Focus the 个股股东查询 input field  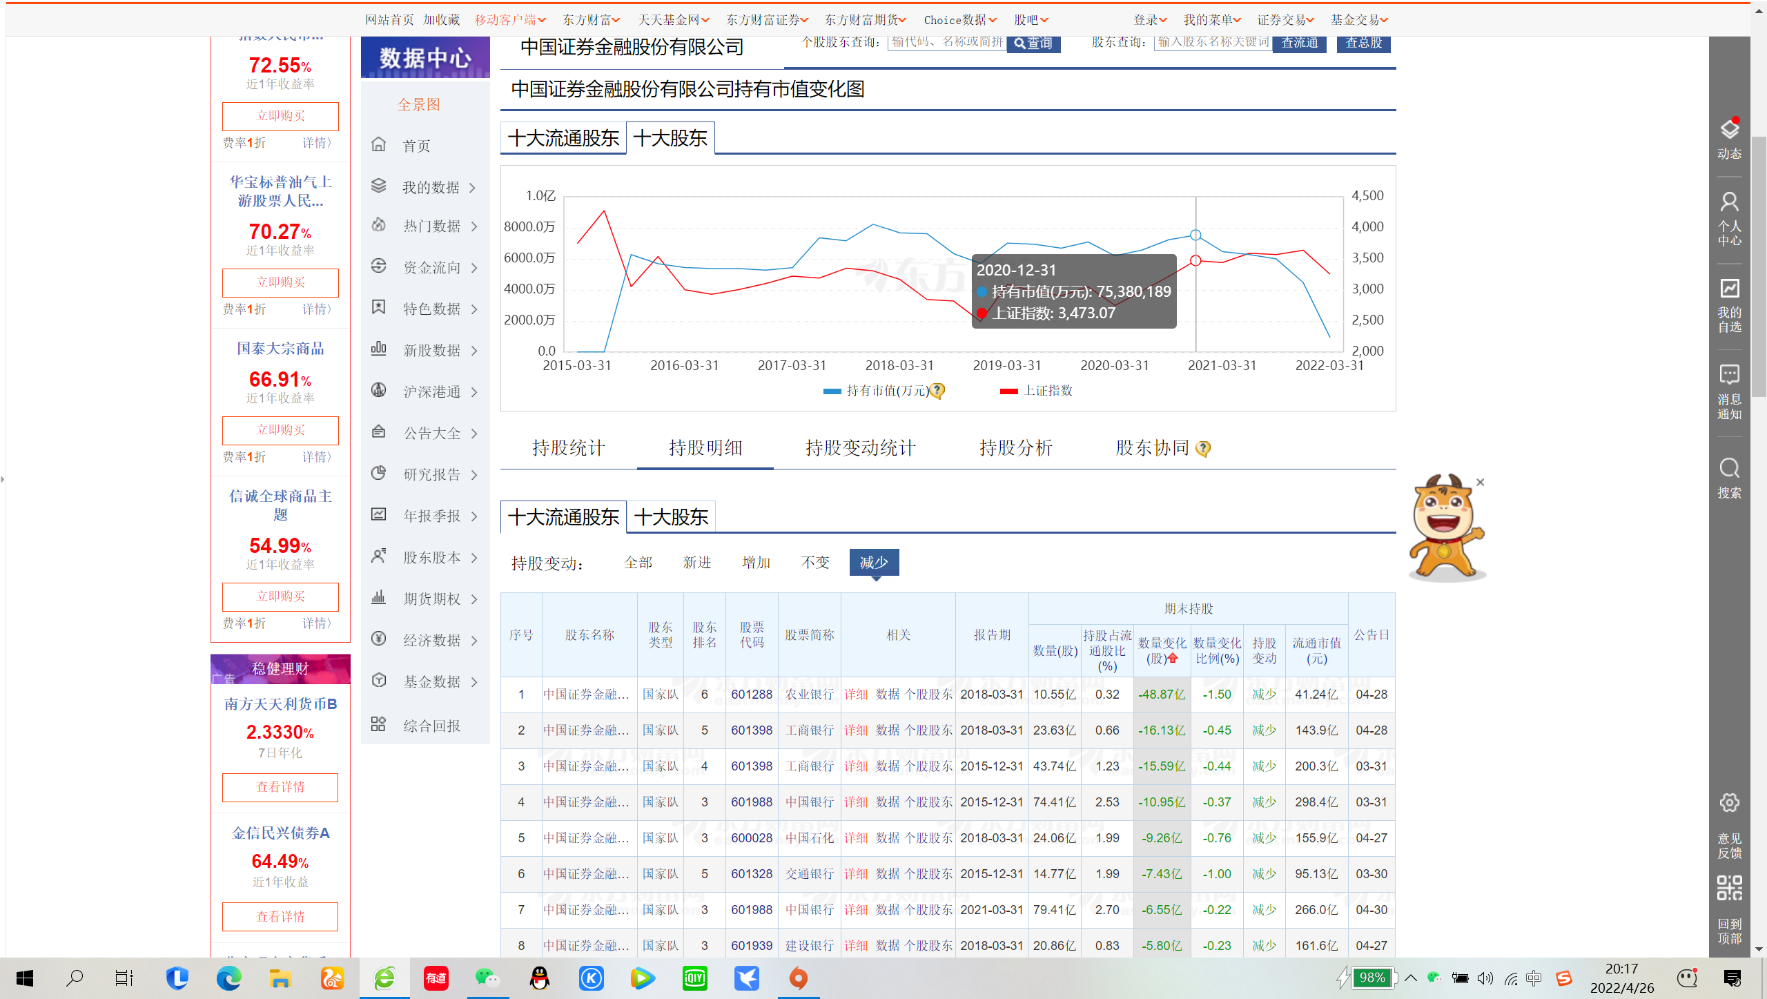point(947,42)
